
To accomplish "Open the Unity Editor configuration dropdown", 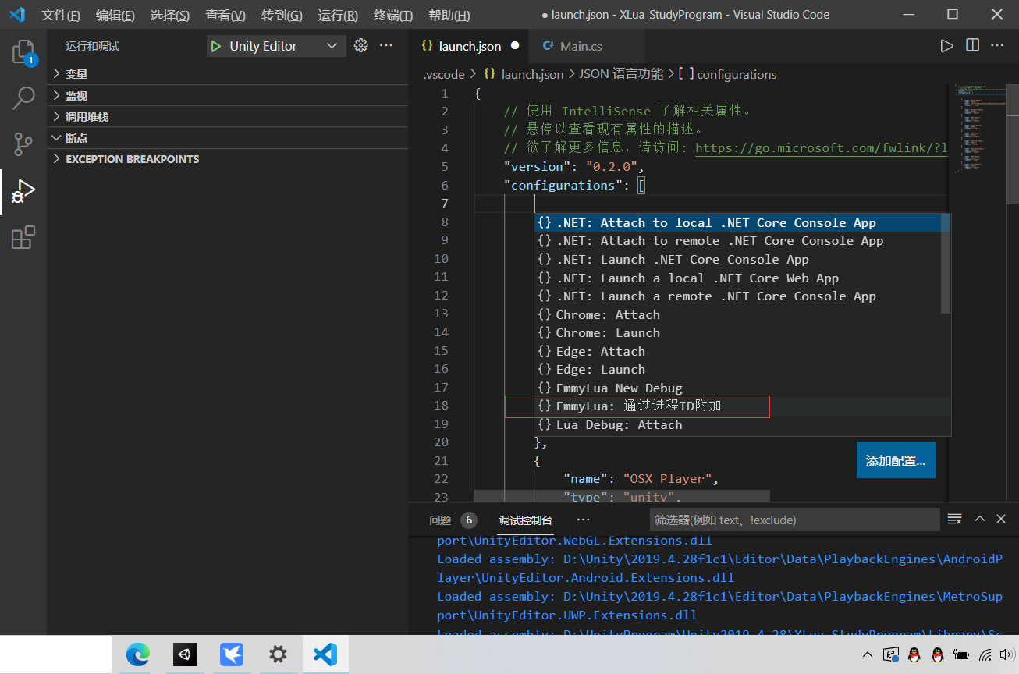I will (x=275, y=45).
